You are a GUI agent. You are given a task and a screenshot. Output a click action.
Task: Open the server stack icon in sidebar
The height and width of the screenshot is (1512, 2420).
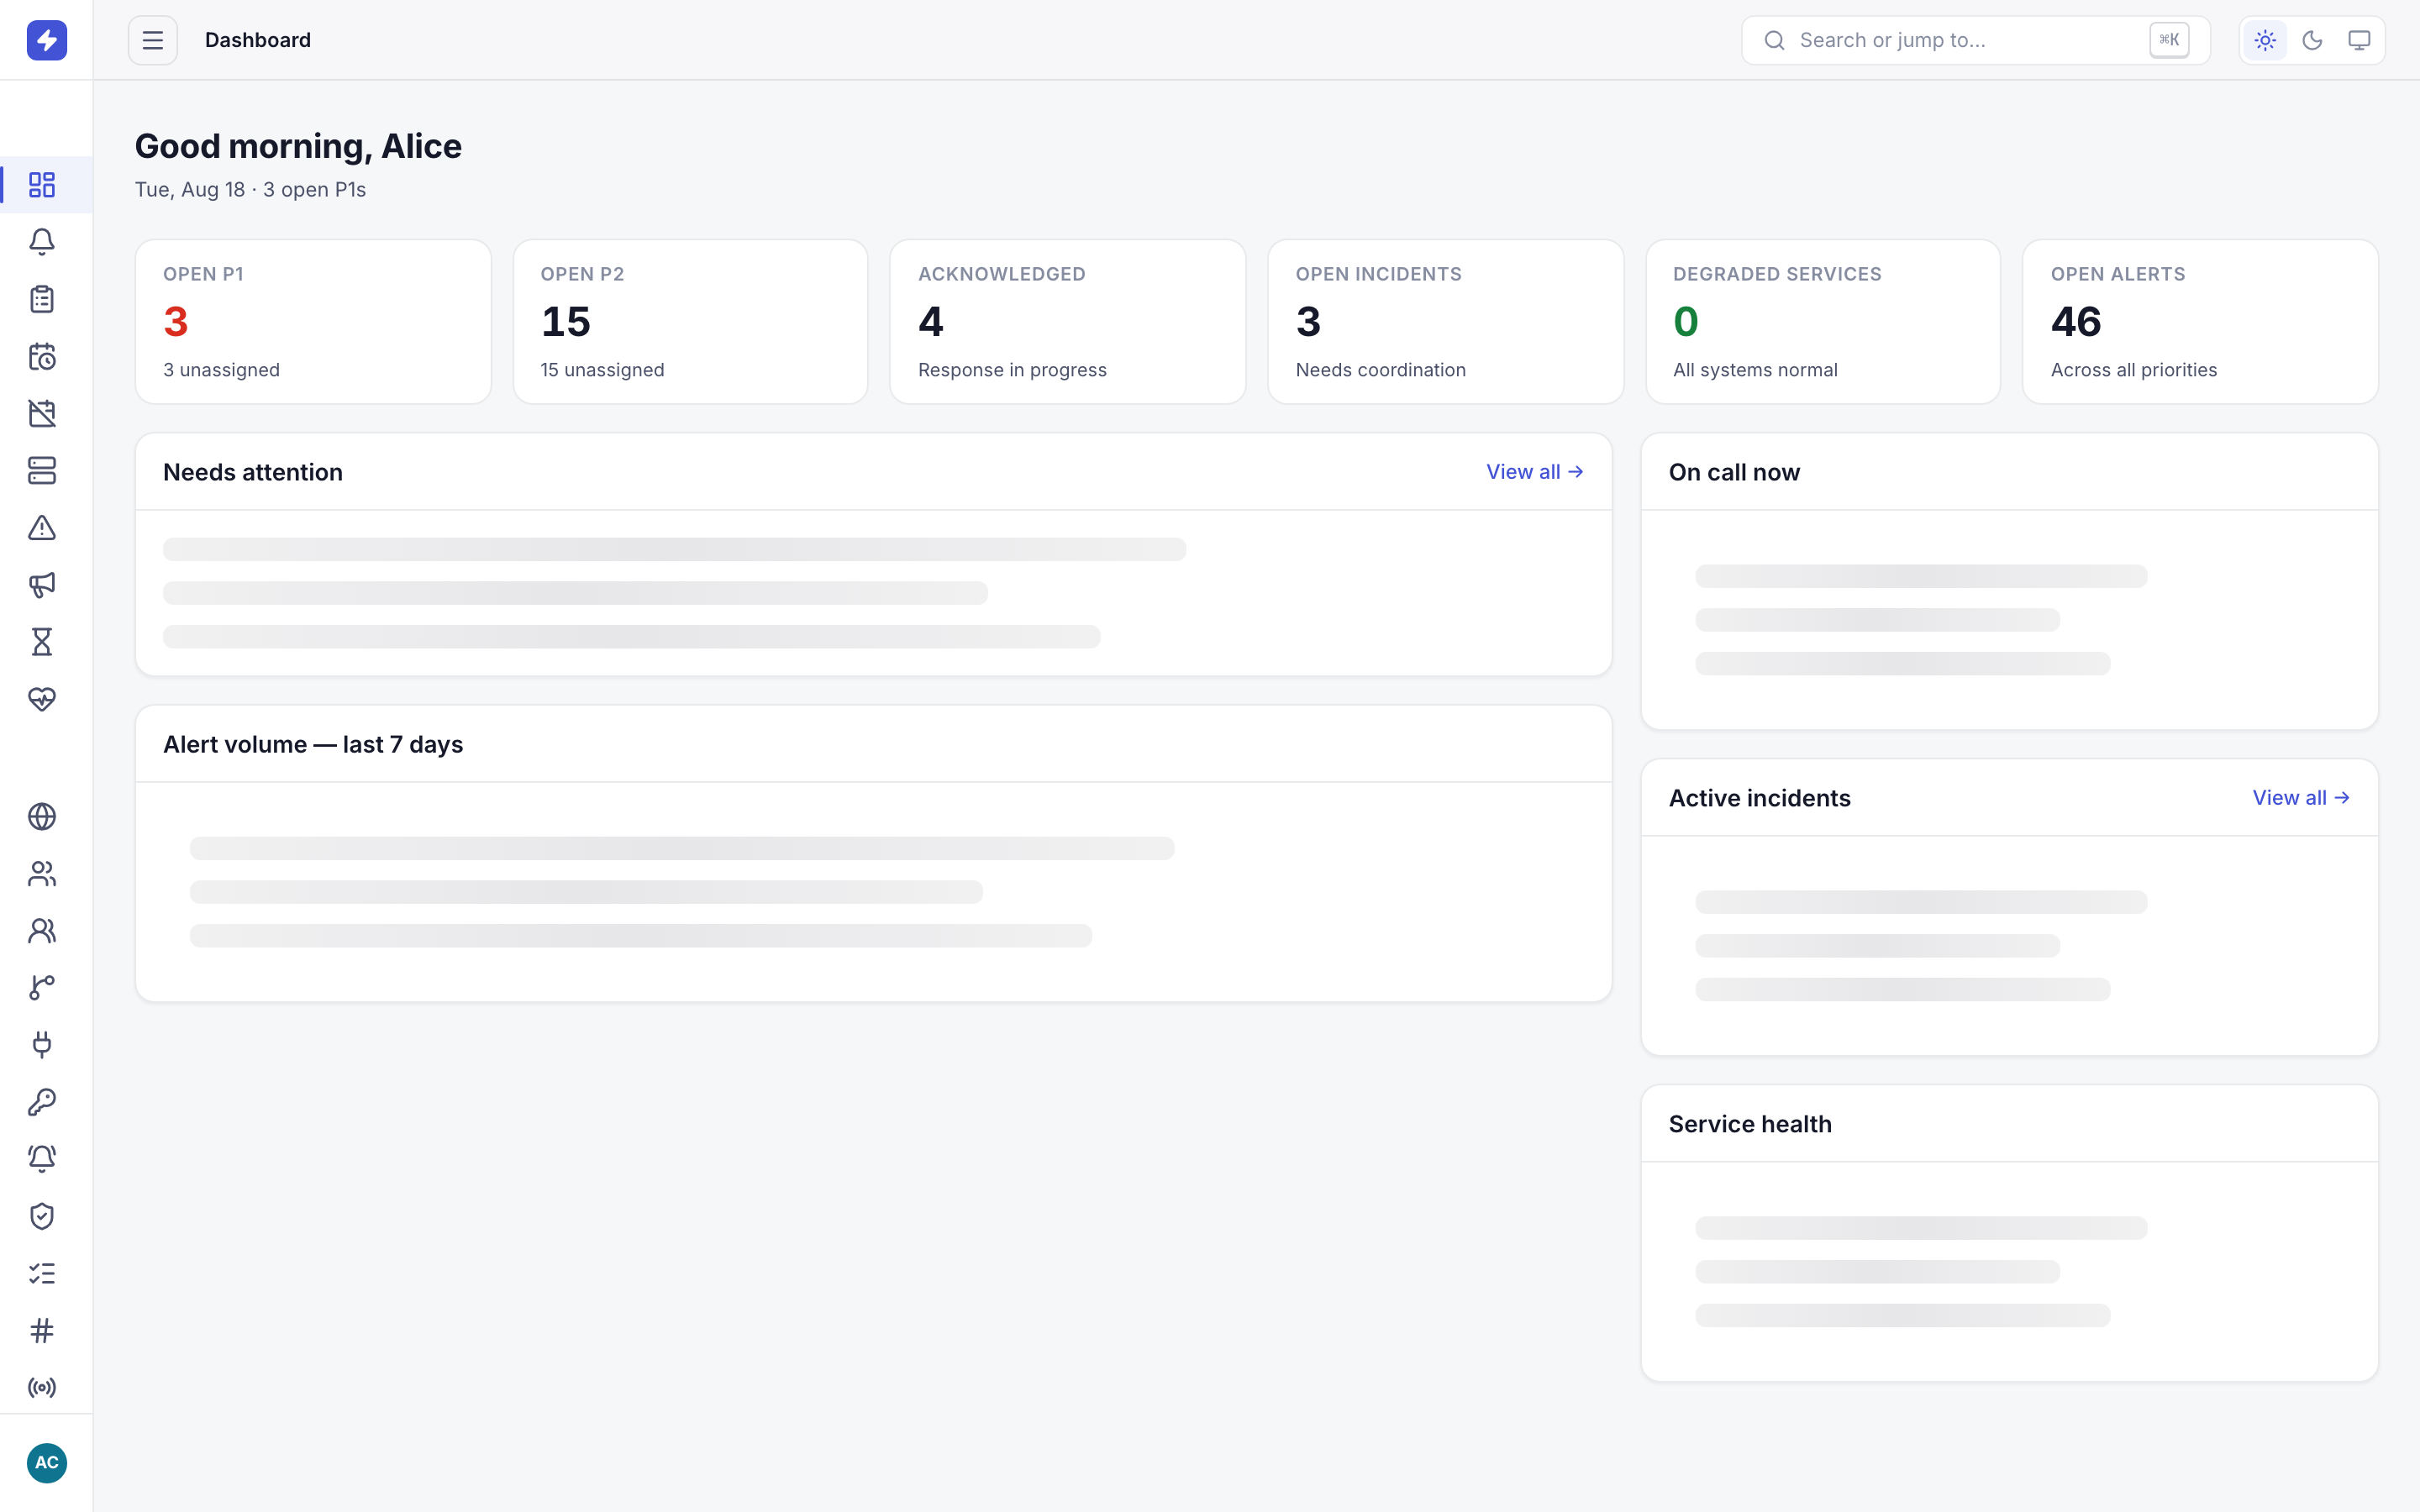pyautogui.click(x=42, y=470)
